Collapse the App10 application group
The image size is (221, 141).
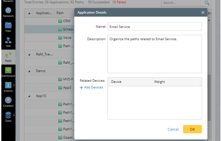tap(29, 96)
